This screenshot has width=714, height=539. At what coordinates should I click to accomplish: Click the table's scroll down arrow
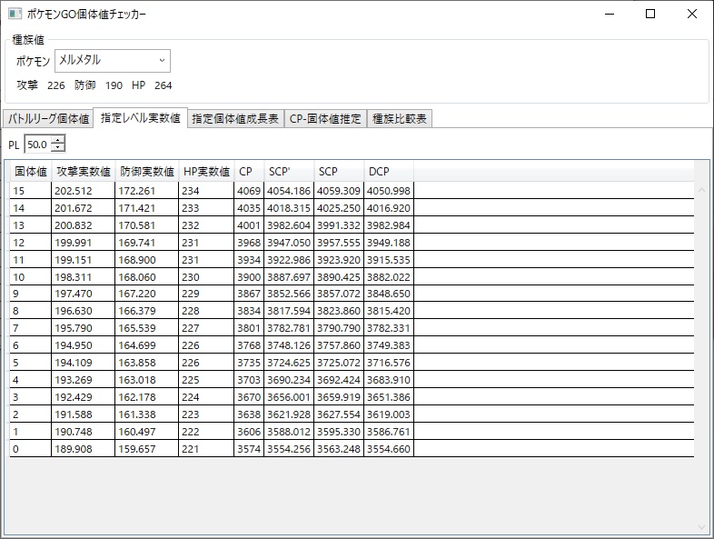pos(701,527)
